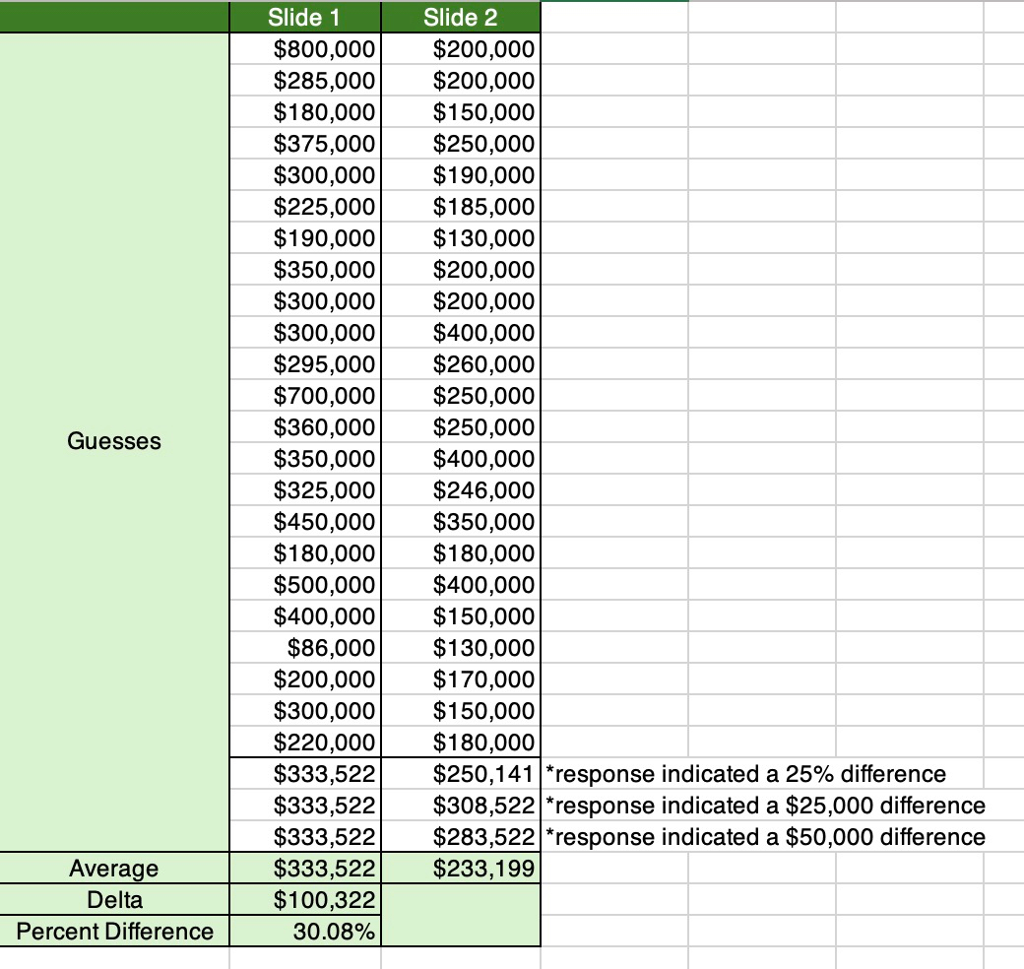Image resolution: width=1024 pixels, height=969 pixels.
Task: Select the $50,000 difference note text
Action: (x=764, y=837)
